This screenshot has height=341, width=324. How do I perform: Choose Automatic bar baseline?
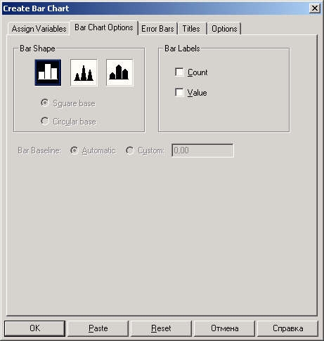click(x=74, y=150)
